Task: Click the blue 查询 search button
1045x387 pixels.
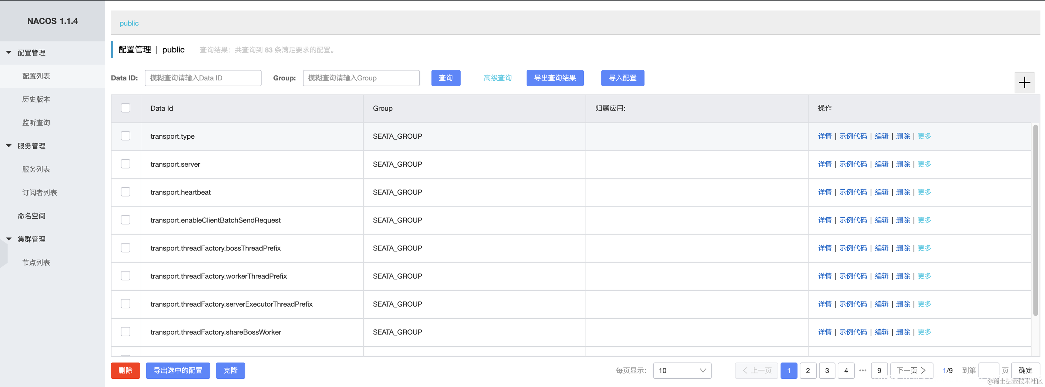Action: point(445,78)
